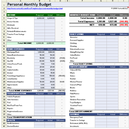Select the Water/Sewer/Trash label
The height and width of the screenshot is (129, 129).
(15, 64)
